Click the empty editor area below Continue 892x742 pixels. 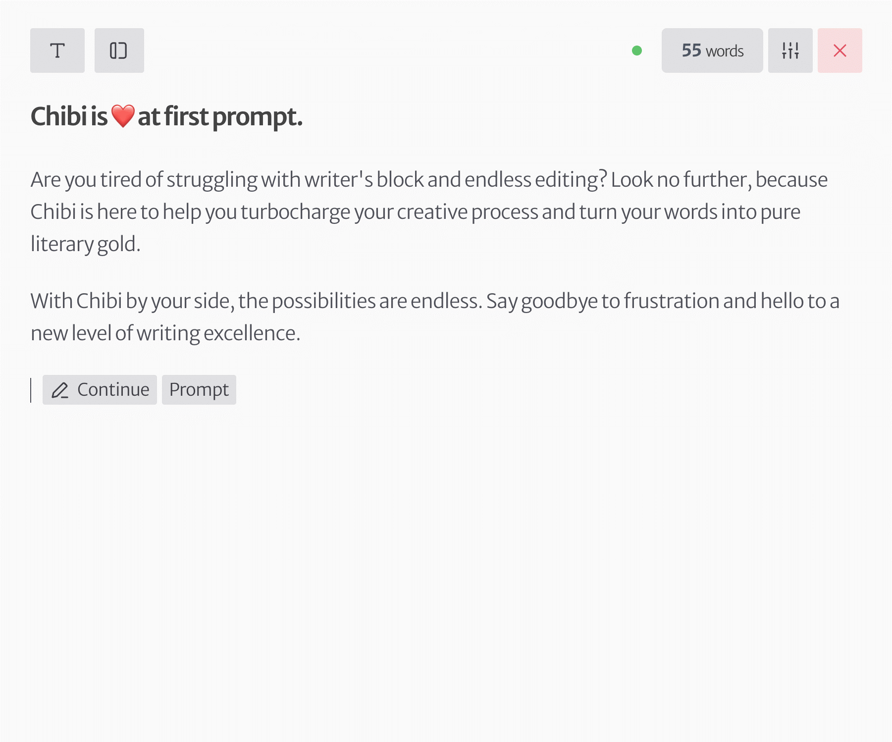[x=446, y=545]
